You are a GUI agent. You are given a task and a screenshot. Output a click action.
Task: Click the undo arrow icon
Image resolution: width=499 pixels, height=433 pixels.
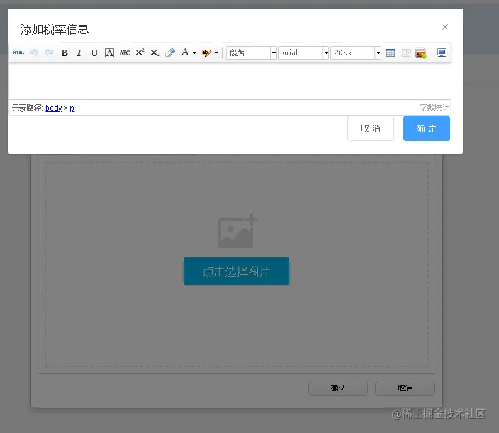coord(34,52)
